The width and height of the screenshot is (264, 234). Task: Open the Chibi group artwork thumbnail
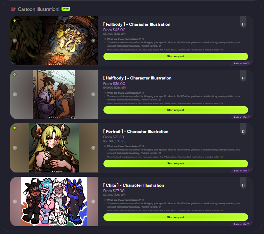(x=54, y=201)
